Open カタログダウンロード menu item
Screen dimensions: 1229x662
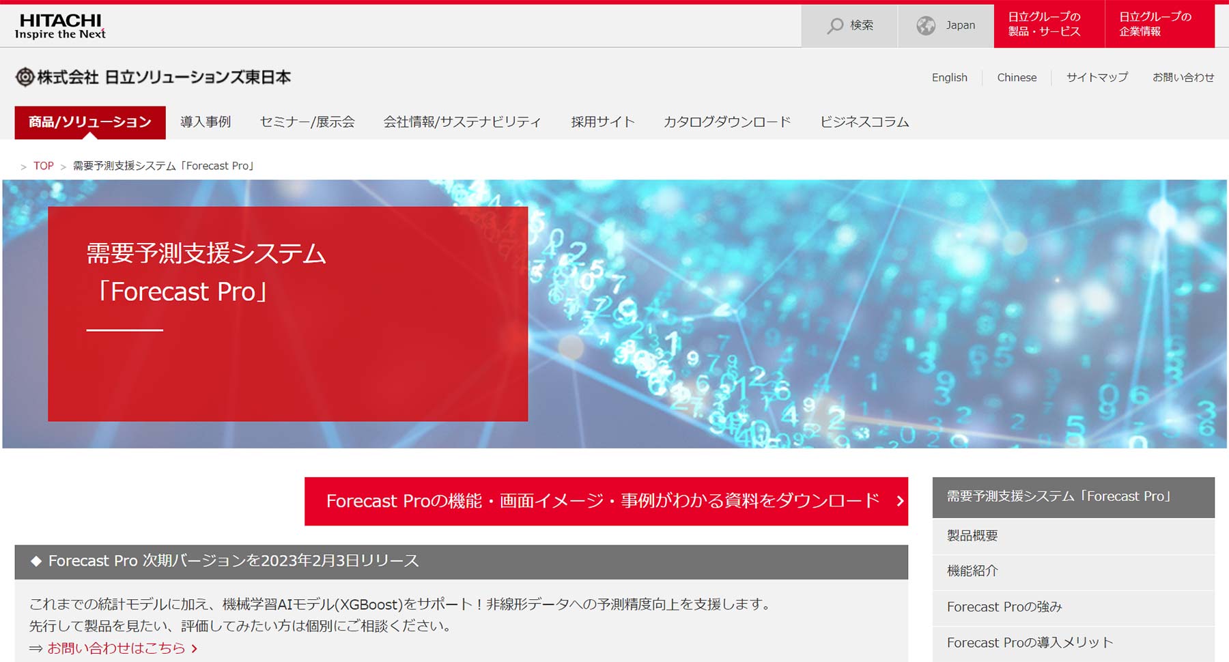click(x=727, y=122)
